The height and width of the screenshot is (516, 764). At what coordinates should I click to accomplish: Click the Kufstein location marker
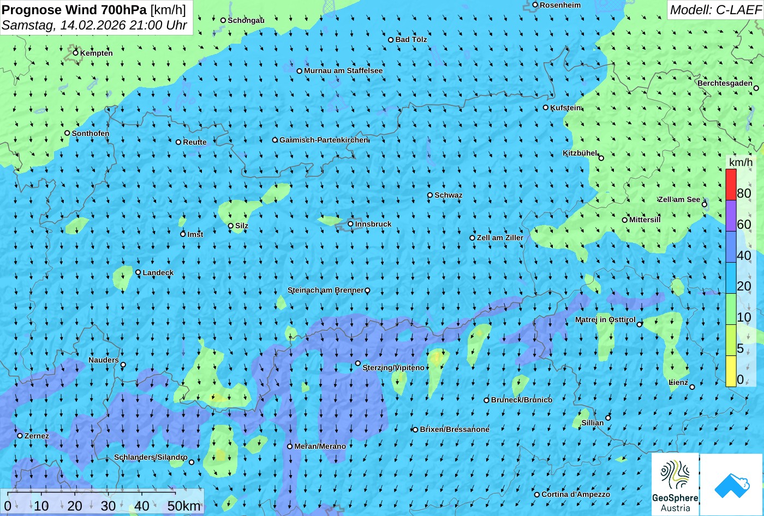tap(545, 108)
